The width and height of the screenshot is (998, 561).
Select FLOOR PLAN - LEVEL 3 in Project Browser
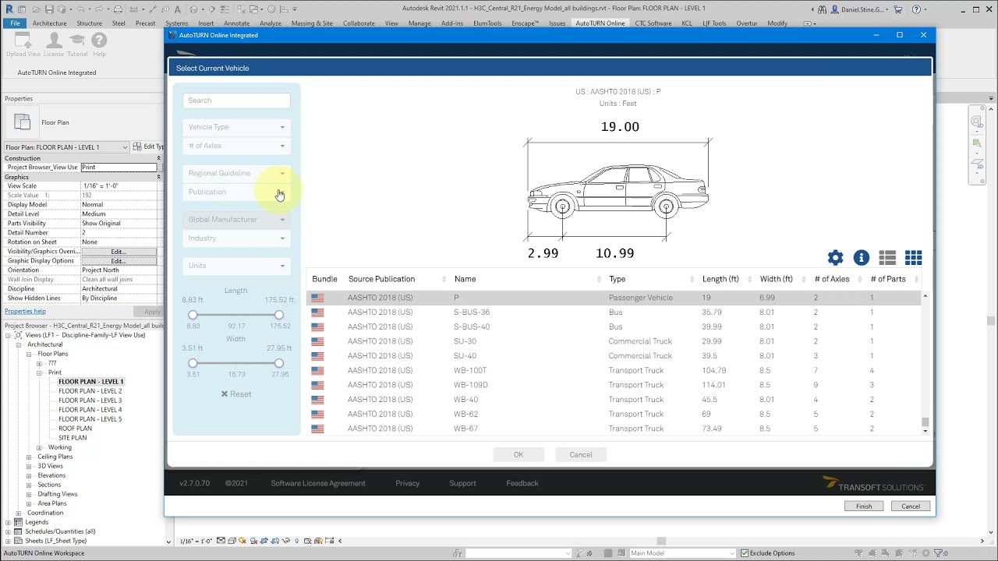point(90,400)
